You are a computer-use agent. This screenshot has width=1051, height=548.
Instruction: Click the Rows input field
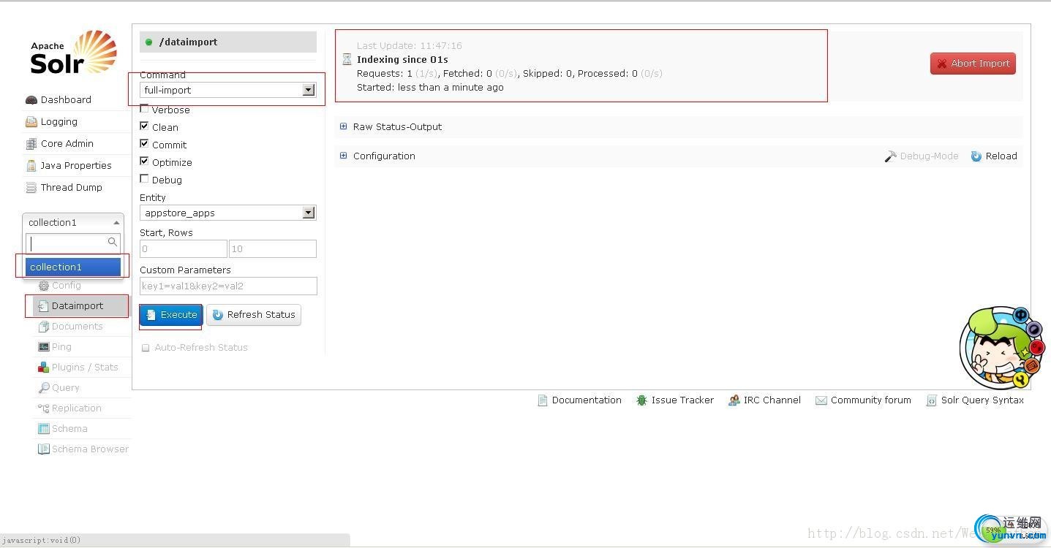[x=273, y=249]
